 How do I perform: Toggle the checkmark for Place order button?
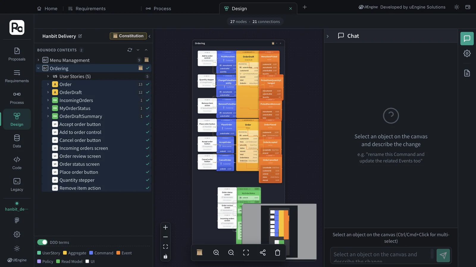point(148,172)
